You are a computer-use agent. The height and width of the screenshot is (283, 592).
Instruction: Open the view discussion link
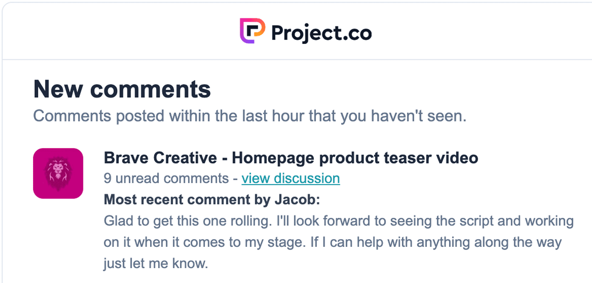tap(290, 178)
